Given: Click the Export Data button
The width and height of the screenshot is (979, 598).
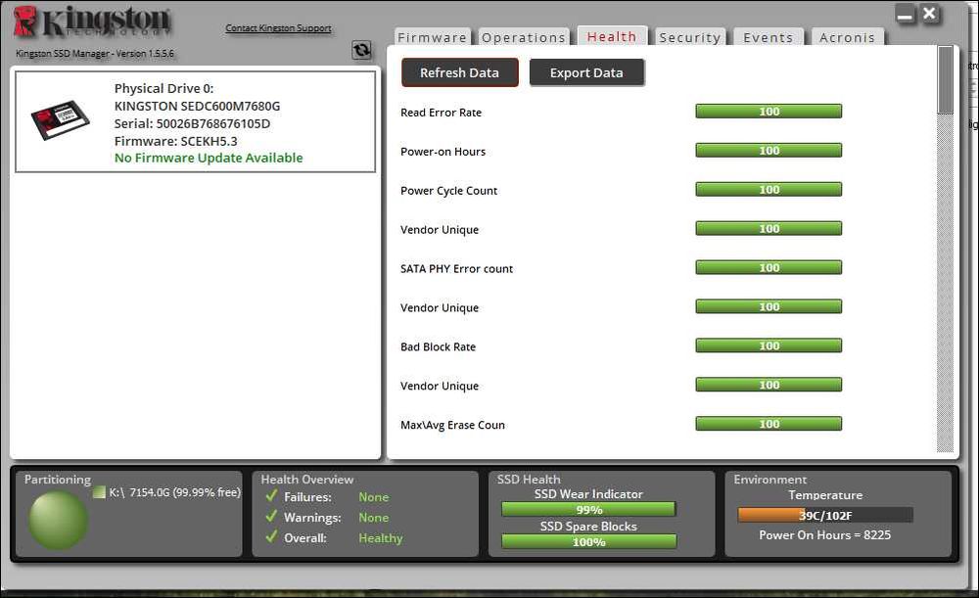Looking at the screenshot, I should click(586, 72).
